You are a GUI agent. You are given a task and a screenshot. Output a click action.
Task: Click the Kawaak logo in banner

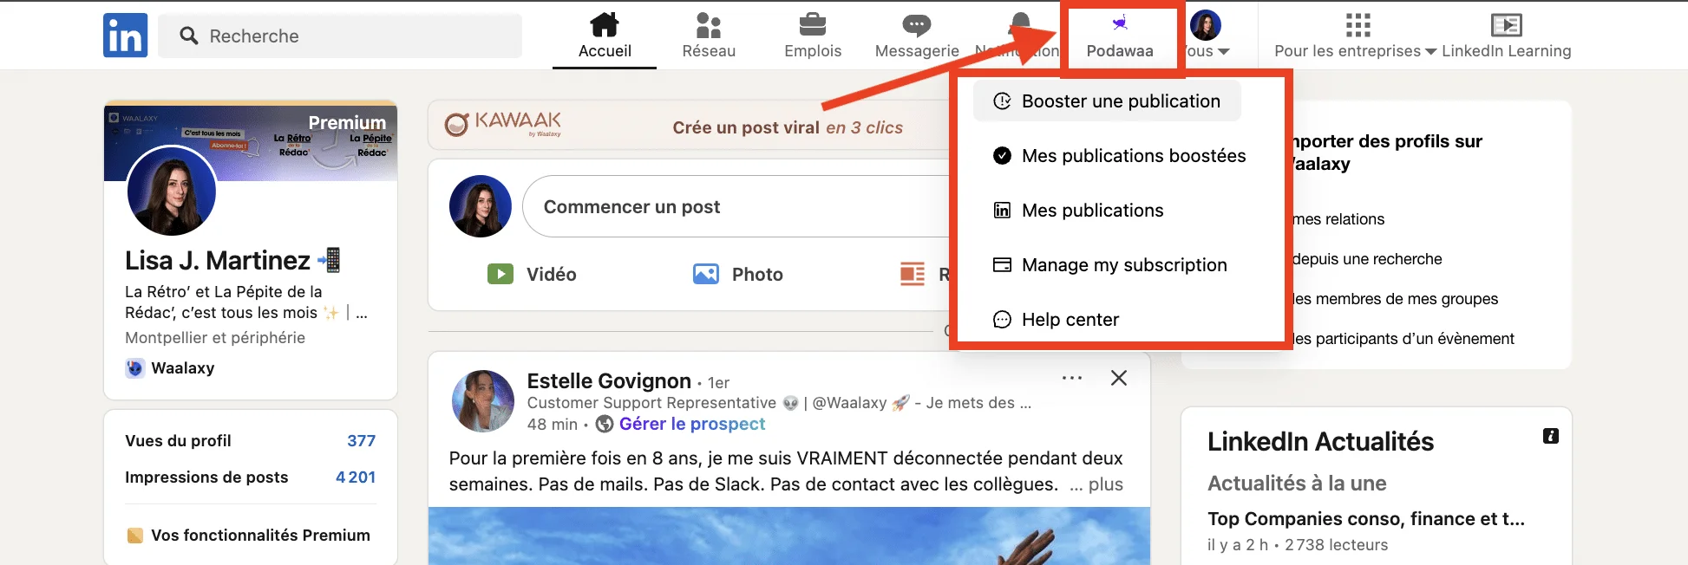pos(503,124)
